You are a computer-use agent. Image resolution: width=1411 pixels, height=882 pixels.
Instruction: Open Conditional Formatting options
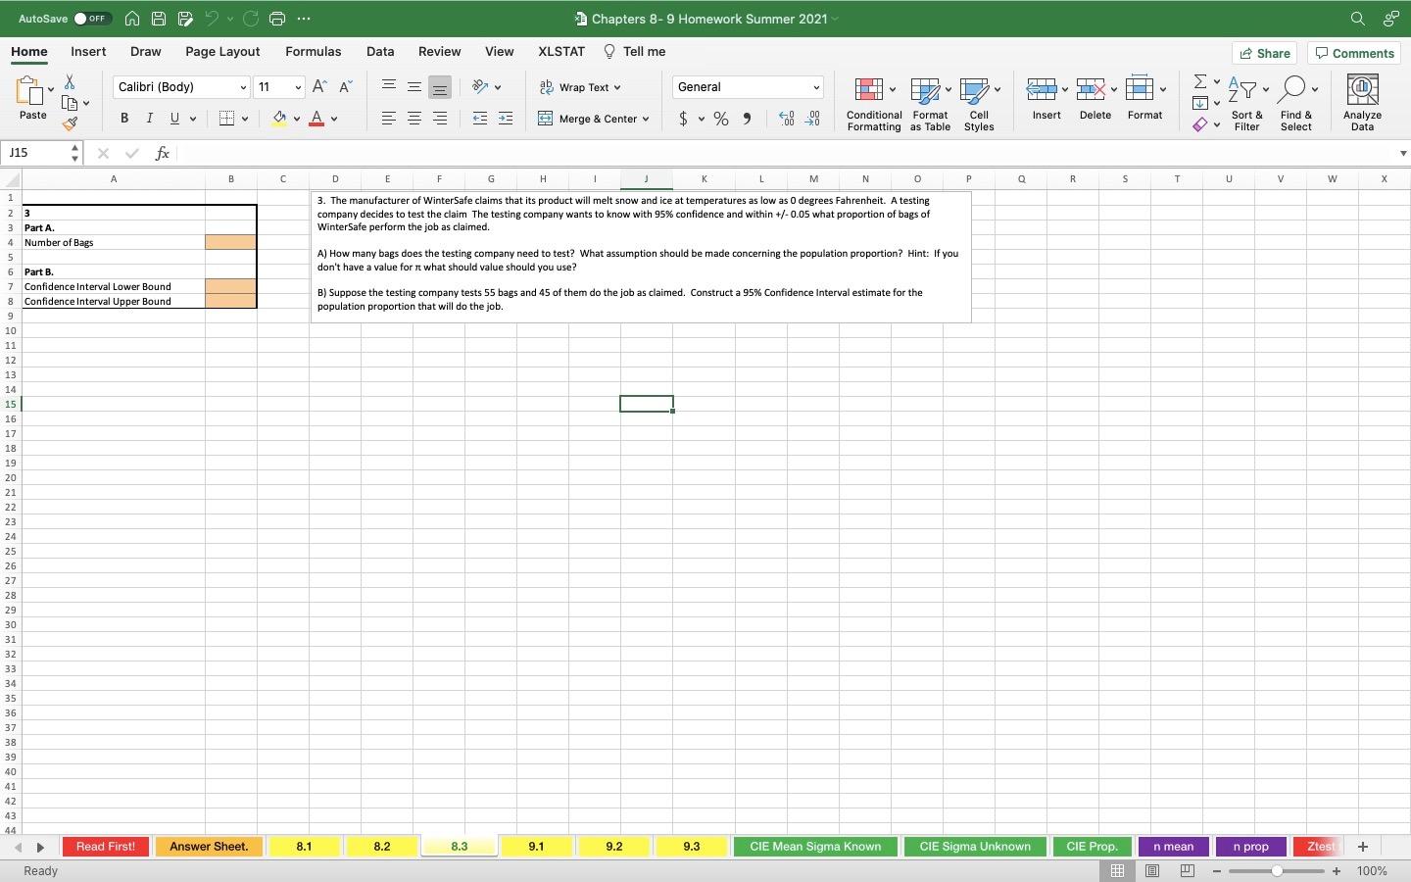pyautogui.click(x=871, y=102)
